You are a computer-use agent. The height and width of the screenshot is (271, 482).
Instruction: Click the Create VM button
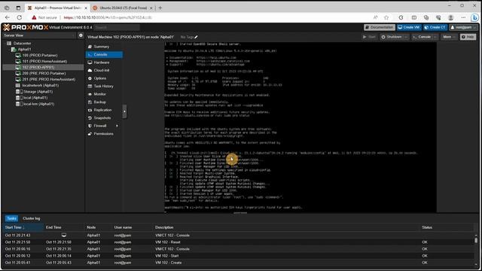coord(409,27)
